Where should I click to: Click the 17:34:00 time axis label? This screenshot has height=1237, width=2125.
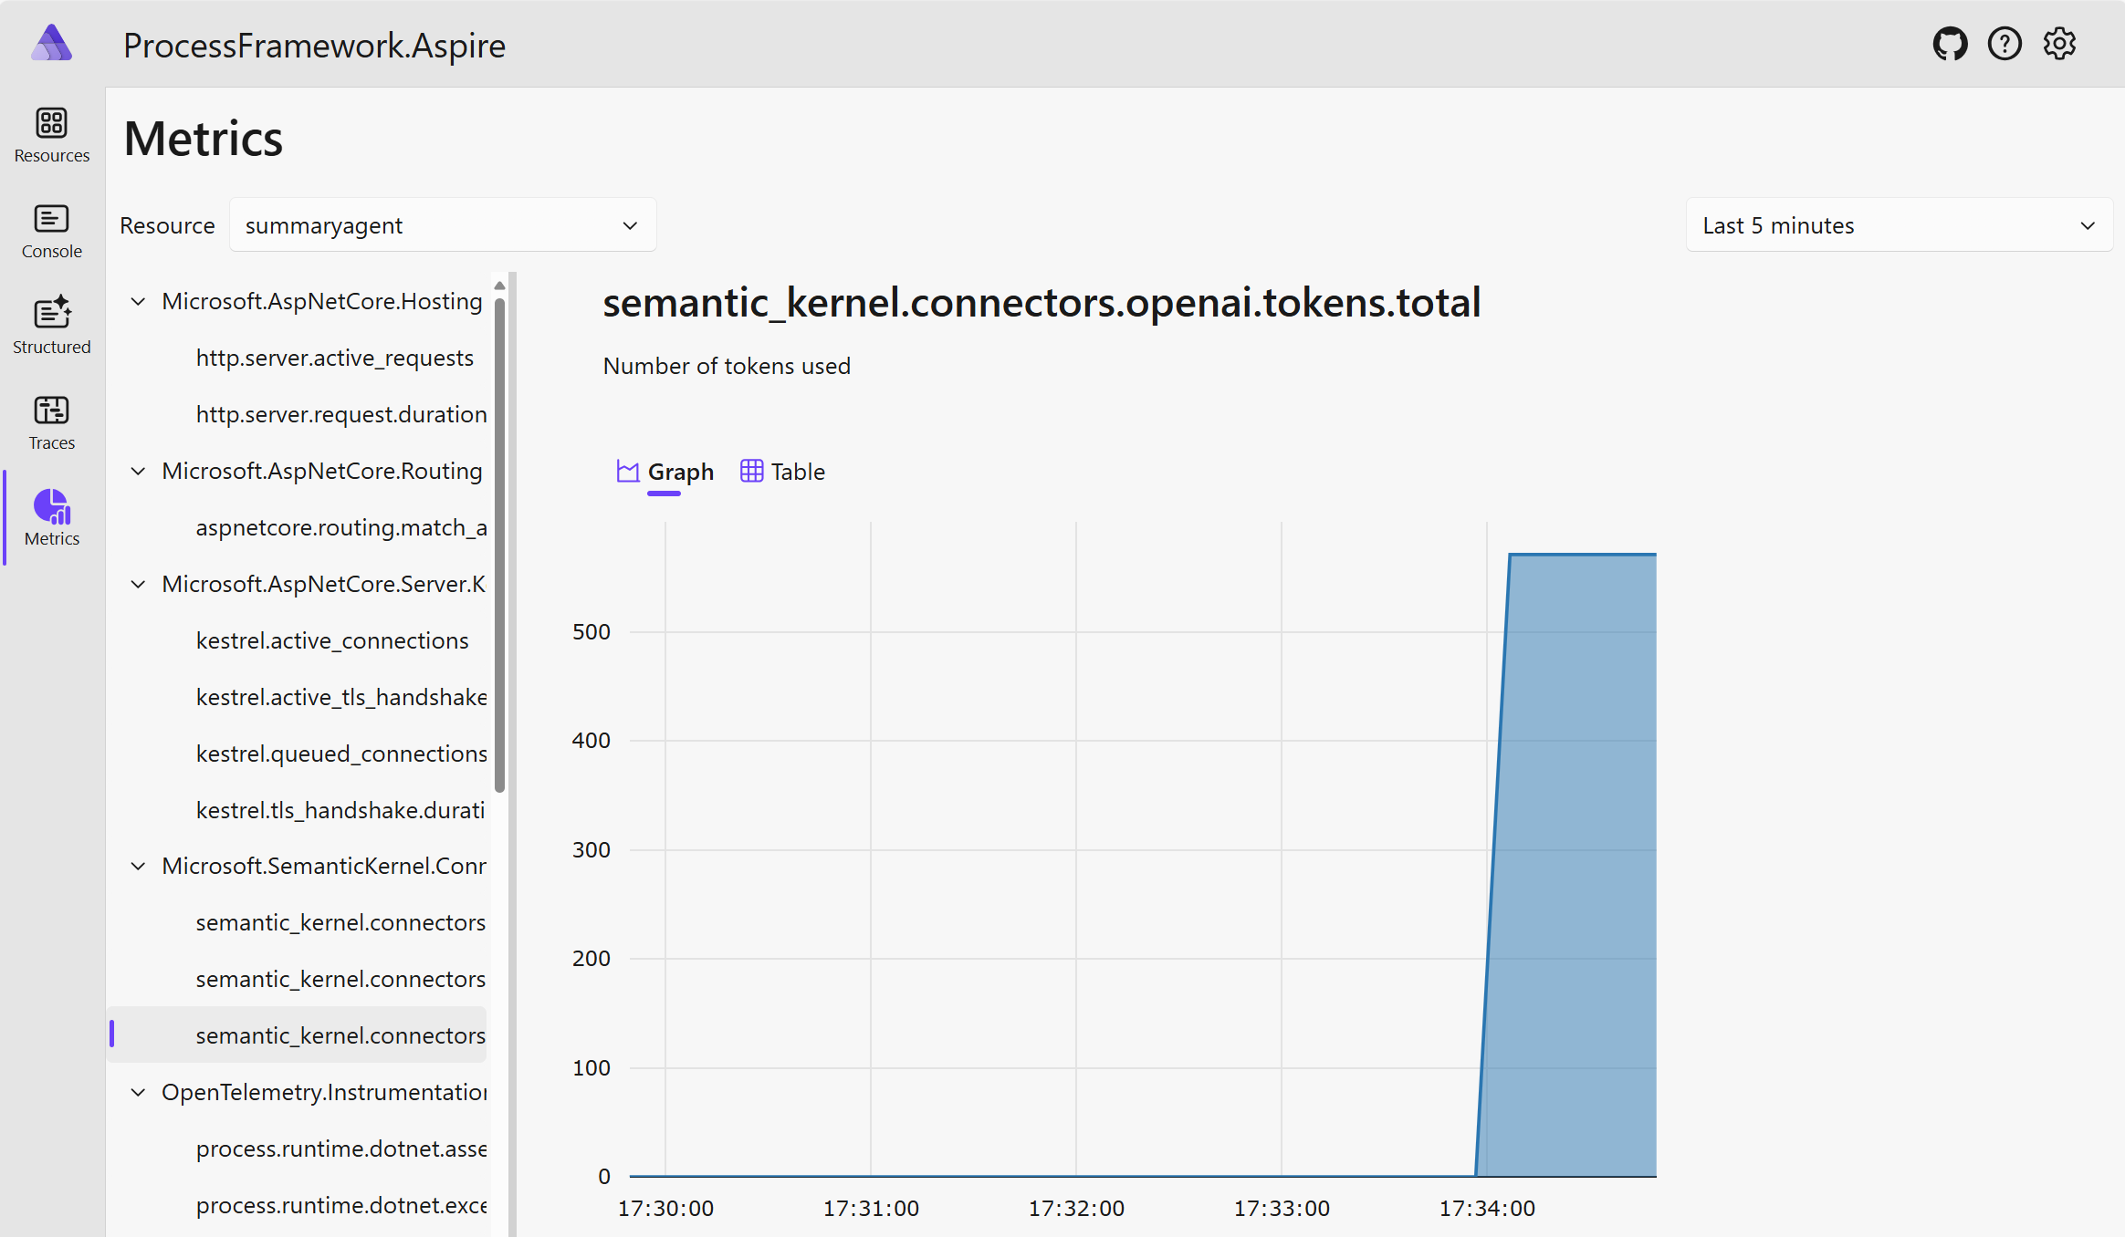point(1487,1209)
